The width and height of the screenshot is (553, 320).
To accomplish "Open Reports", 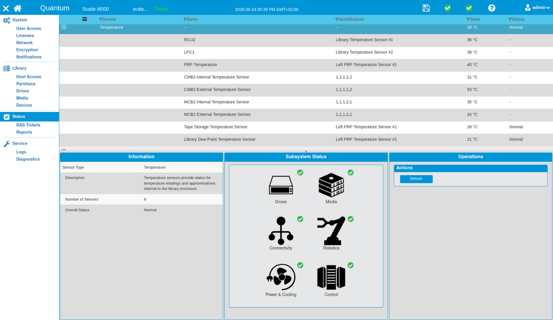I will tap(24, 132).
